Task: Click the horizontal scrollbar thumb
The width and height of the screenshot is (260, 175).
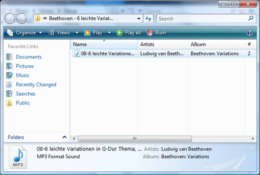Action: 134,139
